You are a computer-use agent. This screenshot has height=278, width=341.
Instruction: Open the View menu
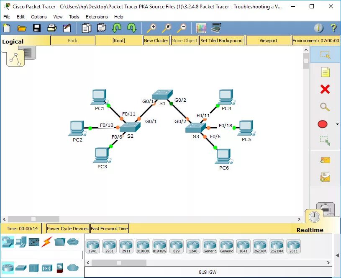point(58,17)
